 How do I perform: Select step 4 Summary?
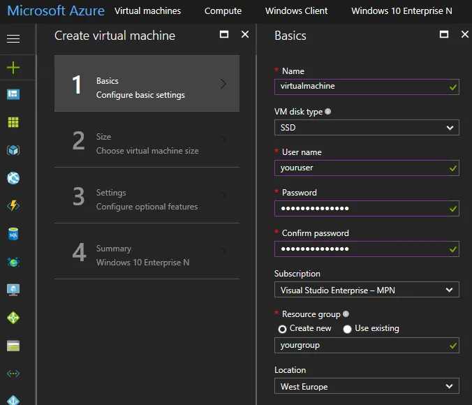(x=147, y=252)
